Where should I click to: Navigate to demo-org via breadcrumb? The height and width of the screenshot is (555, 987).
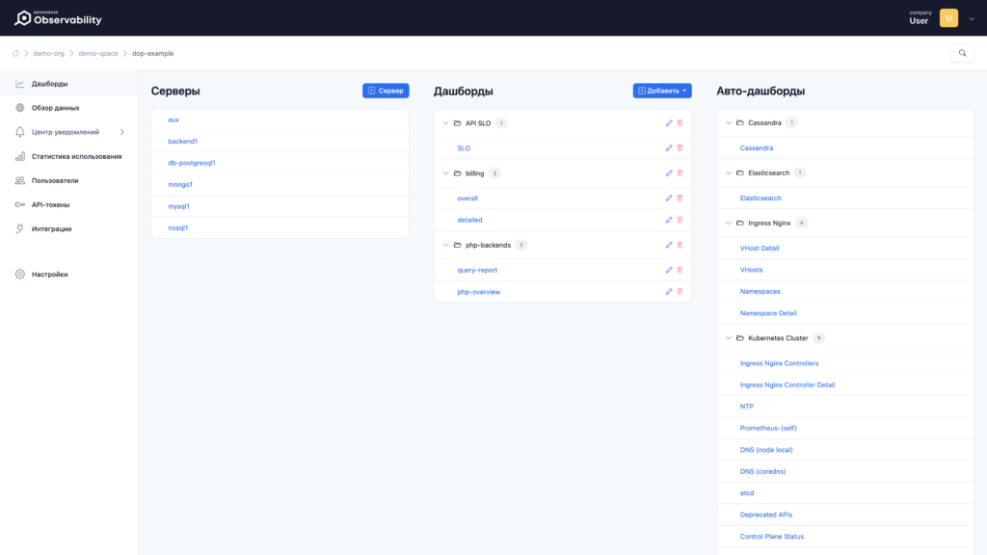(x=48, y=53)
